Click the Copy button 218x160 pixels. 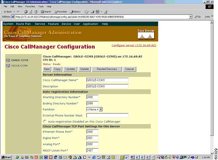[57, 69]
